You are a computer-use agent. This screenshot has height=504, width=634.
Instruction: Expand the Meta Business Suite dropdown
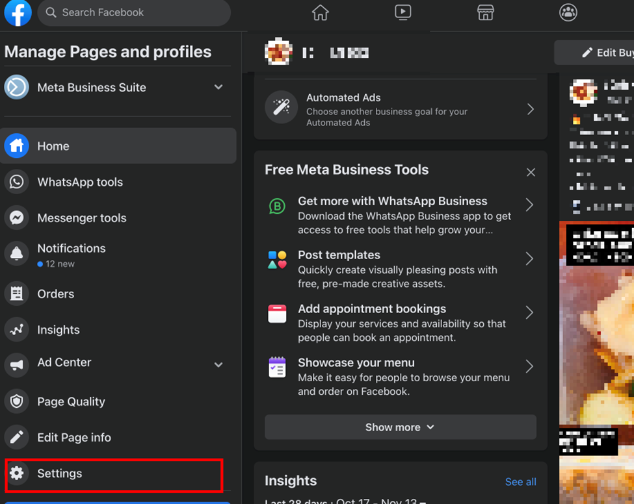[218, 87]
